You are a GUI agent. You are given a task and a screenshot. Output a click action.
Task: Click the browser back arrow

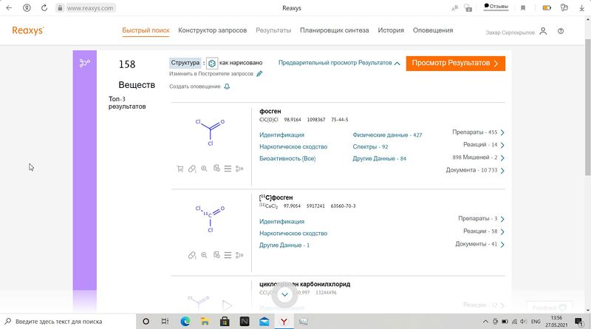9,7
